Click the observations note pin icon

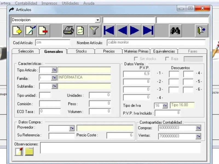click(19, 152)
